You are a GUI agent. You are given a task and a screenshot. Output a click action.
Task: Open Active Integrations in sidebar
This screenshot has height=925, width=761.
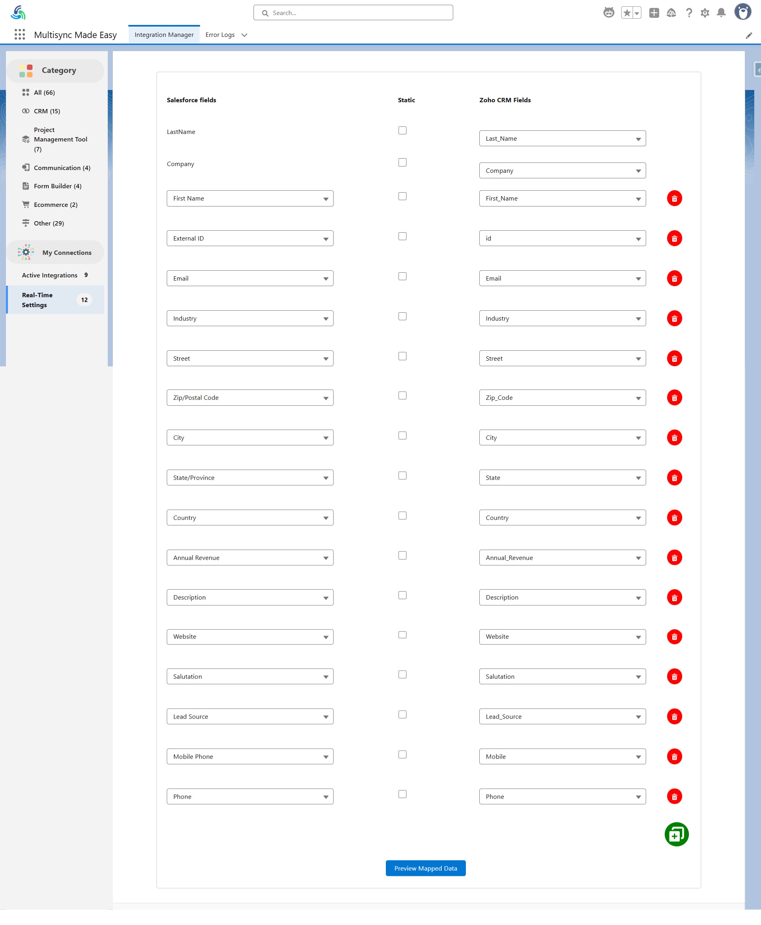click(50, 275)
